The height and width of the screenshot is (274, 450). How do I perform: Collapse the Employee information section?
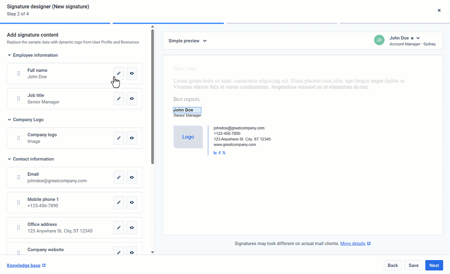point(32,55)
